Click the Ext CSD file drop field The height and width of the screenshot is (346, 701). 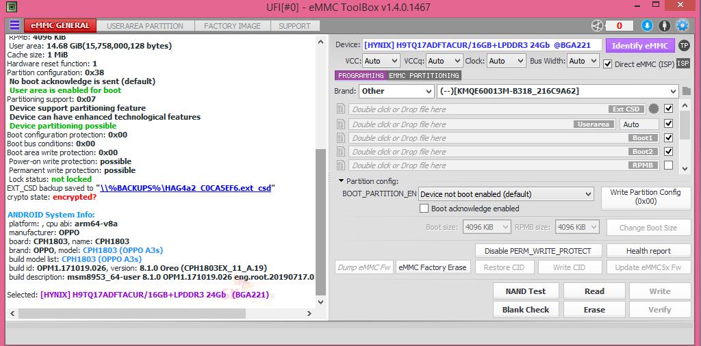(x=497, y=109)
